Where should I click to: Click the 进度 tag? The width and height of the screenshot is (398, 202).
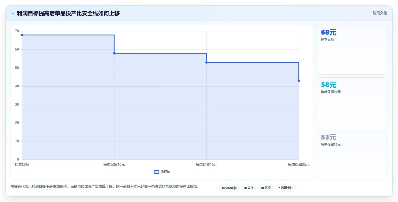tap(266, 188)
